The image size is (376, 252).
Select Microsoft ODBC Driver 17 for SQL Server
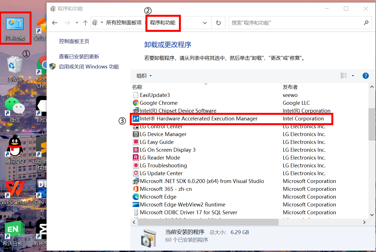188,212
